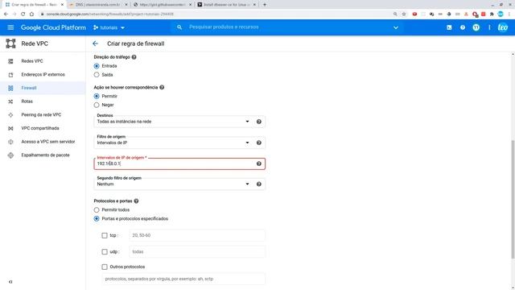Open the tutoriais project selector

pyautogui.click(x=109, y=27)
